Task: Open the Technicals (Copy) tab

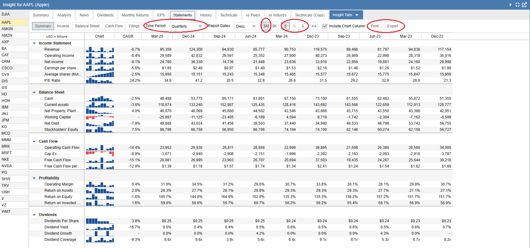Action: click(310, 15)
